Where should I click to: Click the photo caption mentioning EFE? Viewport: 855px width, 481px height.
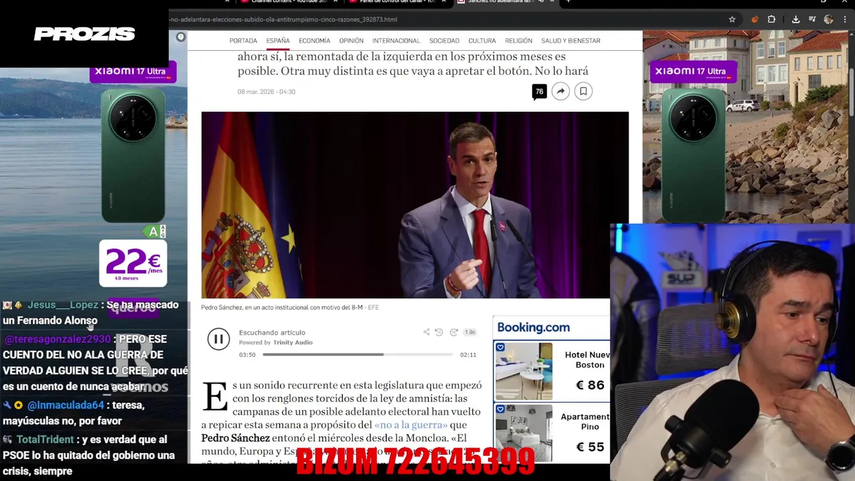(290, 307)
